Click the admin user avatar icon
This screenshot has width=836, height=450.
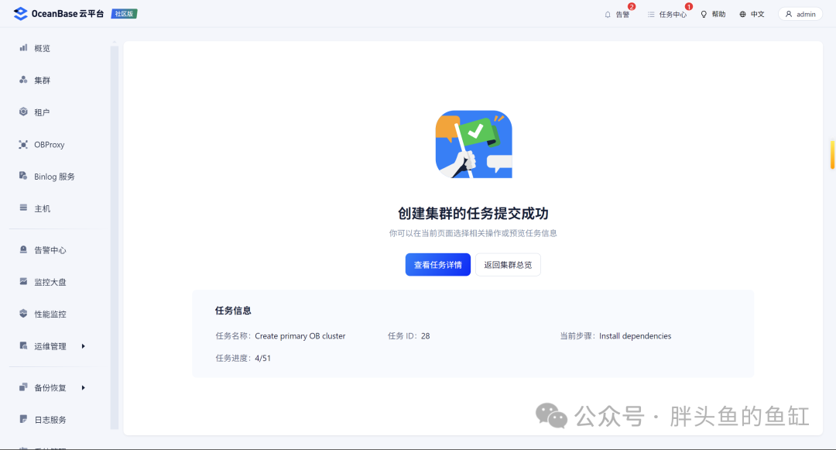789,15
